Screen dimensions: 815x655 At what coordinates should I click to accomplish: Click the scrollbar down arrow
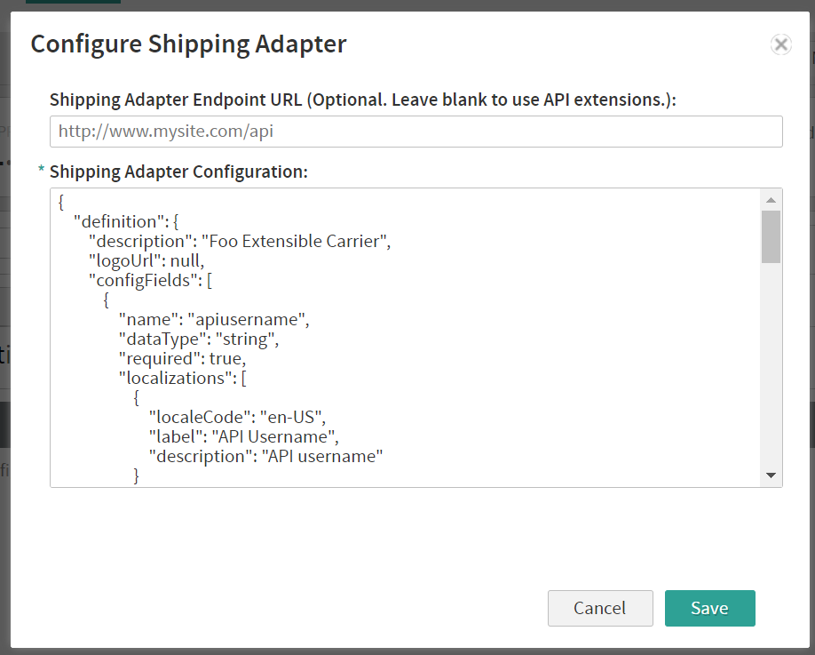click(771, 476)
